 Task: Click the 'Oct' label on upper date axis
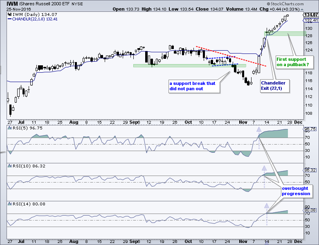click(x=188, y=122)
